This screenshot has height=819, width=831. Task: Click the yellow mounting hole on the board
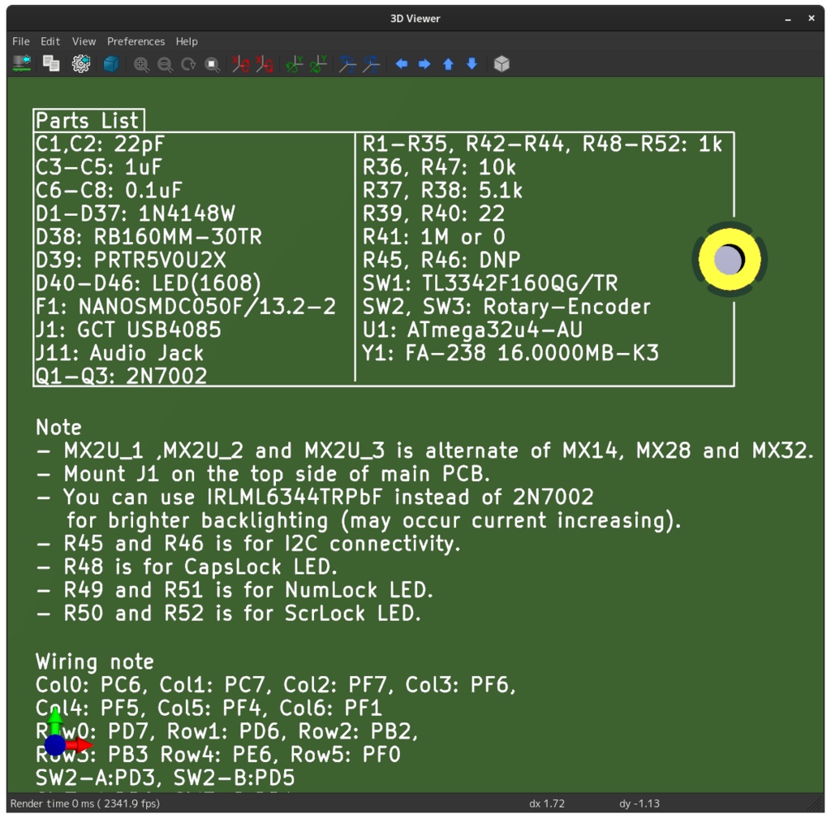coord(729,258)
